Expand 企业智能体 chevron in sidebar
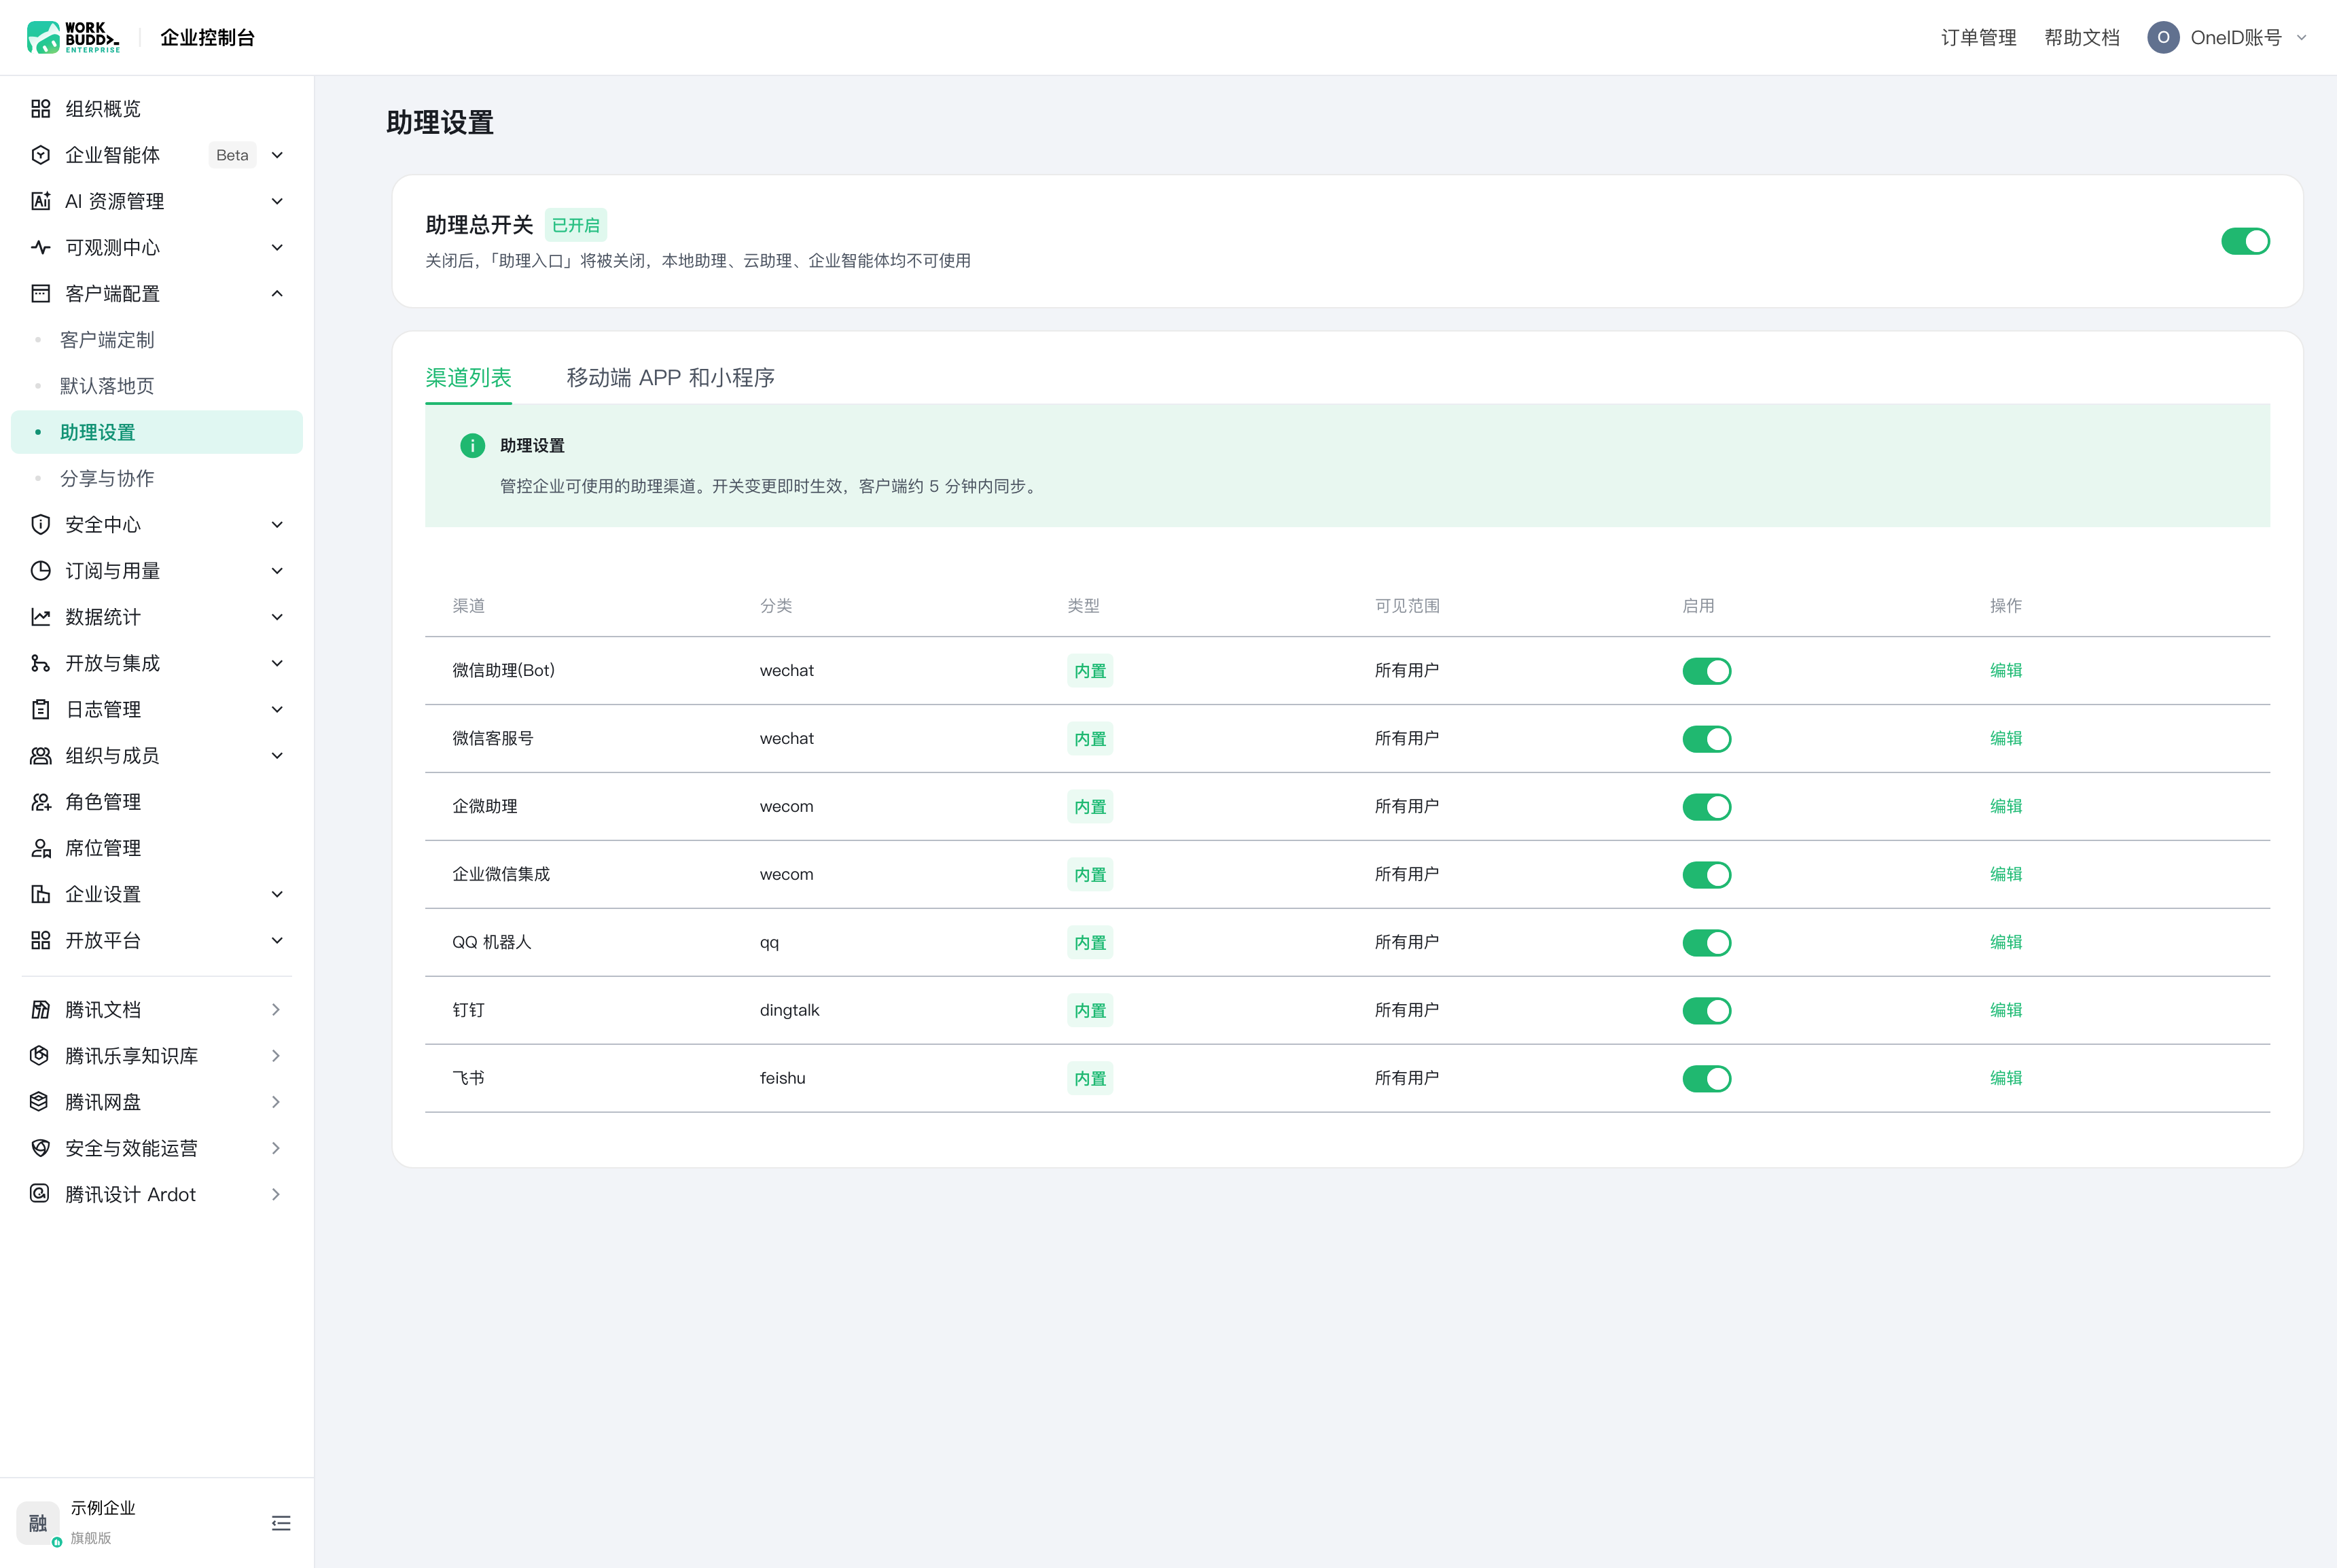This screenshot has height=1568, width=2337. (x=277, y=155)
